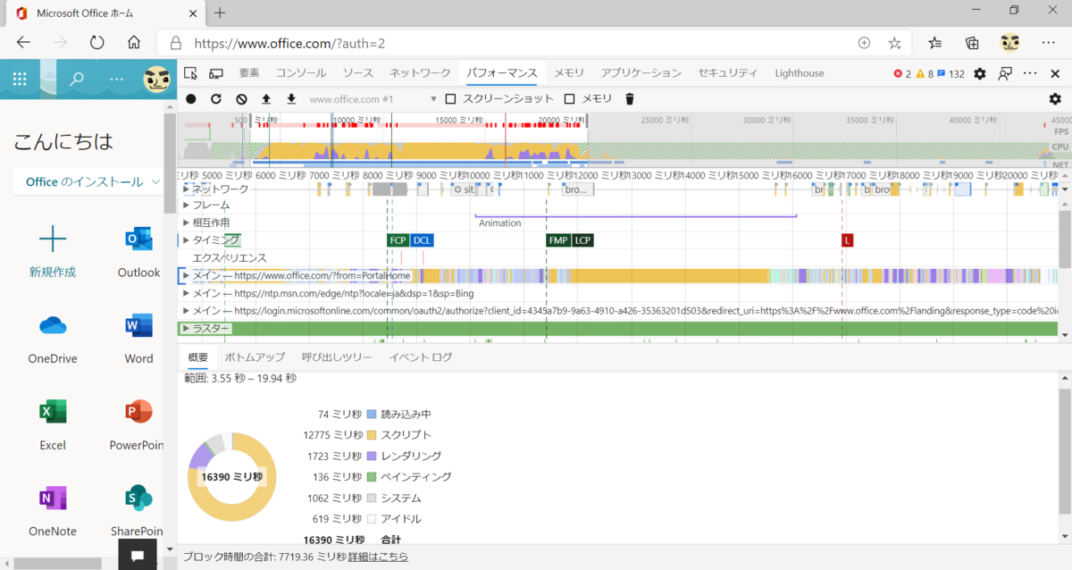This screenshot has width=1072, height=570.
Task: Switch to the 要素 tab
Action: click(249, 73)
